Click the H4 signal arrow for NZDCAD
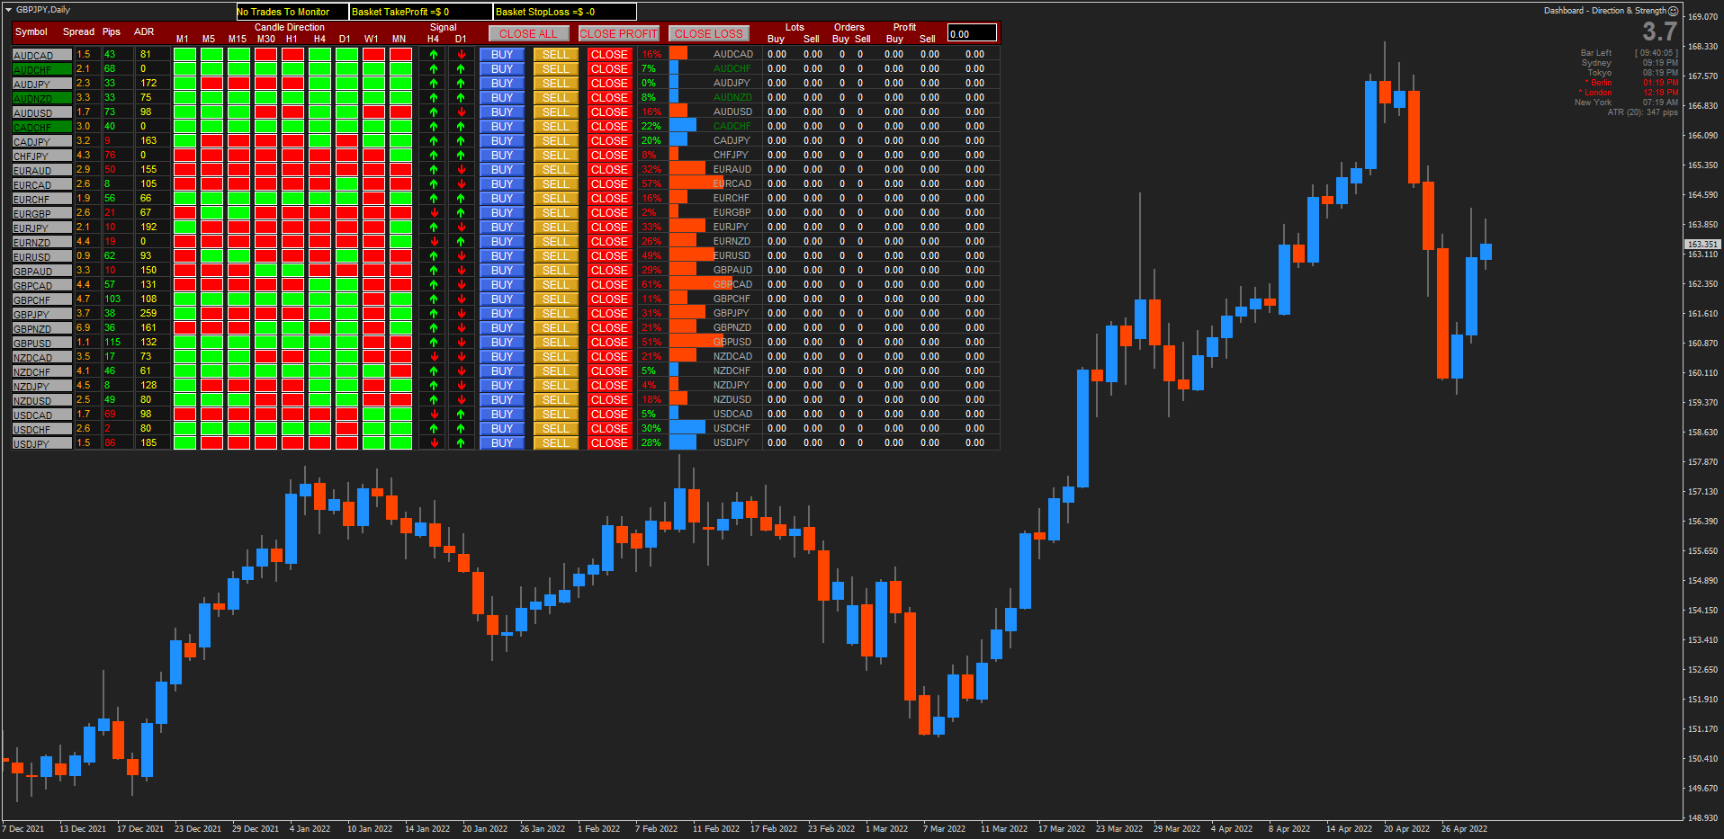This screenshot has width=1724, height=839. click(434, 357)
